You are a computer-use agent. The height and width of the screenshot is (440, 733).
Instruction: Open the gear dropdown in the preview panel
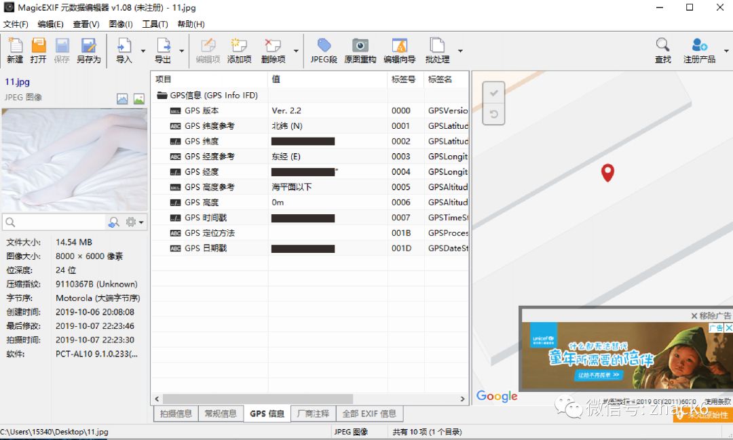[x=134, y=222]
